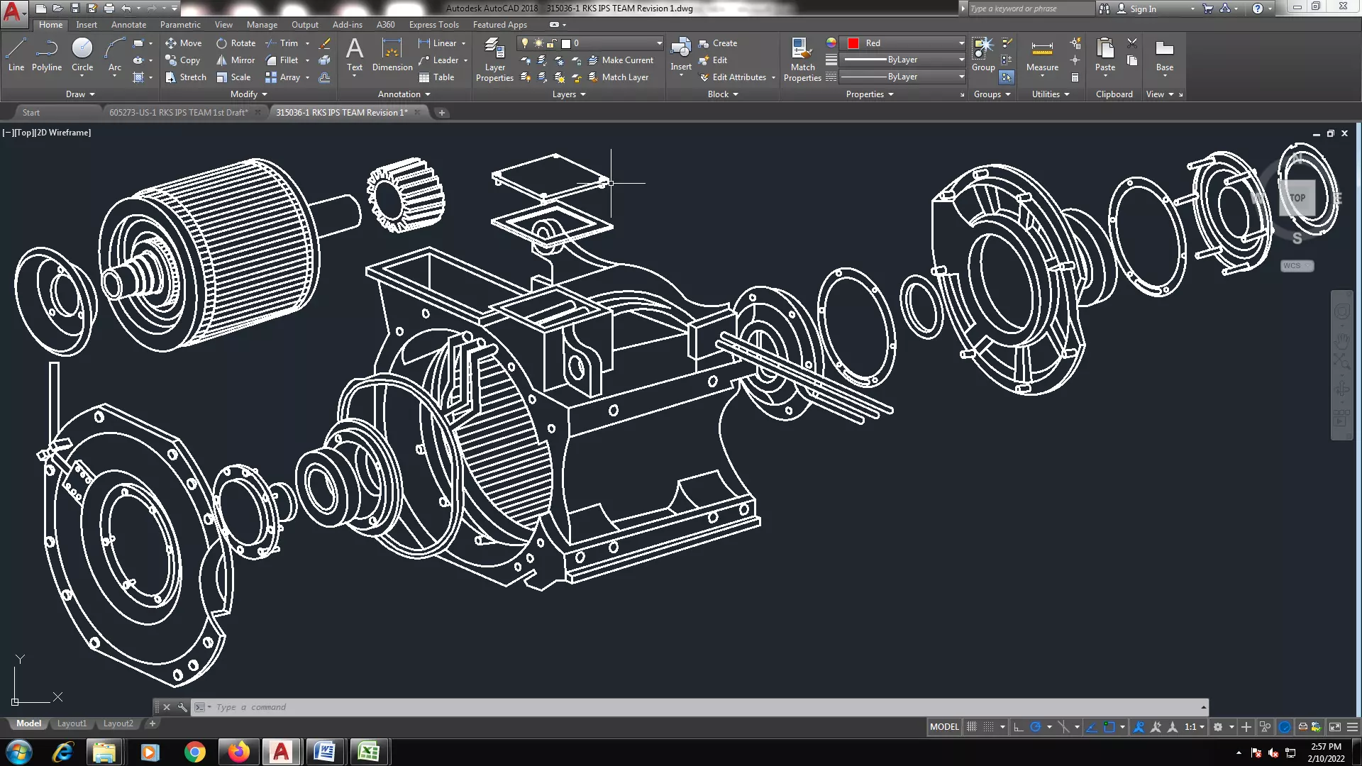This screenshot has height=766, width=1362.
Task: Select the Trim tool
Action: (x=287, y=43)
